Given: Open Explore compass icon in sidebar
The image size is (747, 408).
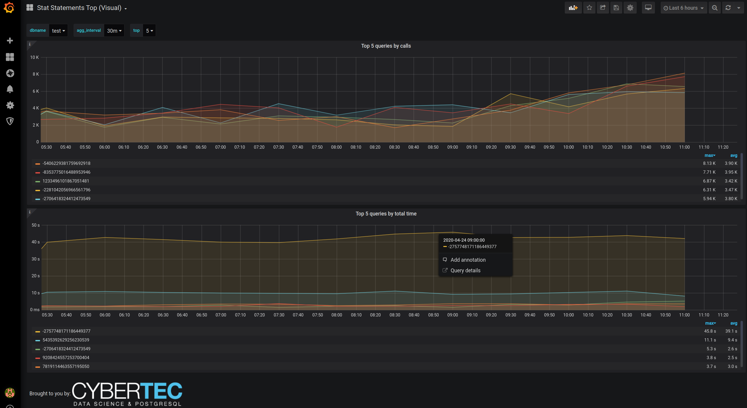Looking at the screenshot, I should tap(10, 73).
